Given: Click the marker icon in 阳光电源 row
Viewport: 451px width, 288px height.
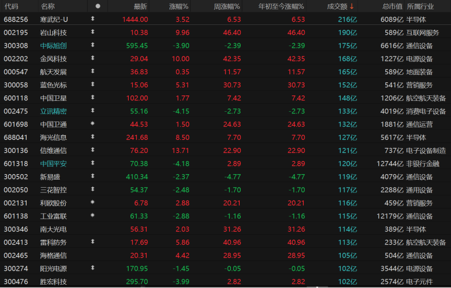Looking at the screenshot, I should click(x=92, y=268).
